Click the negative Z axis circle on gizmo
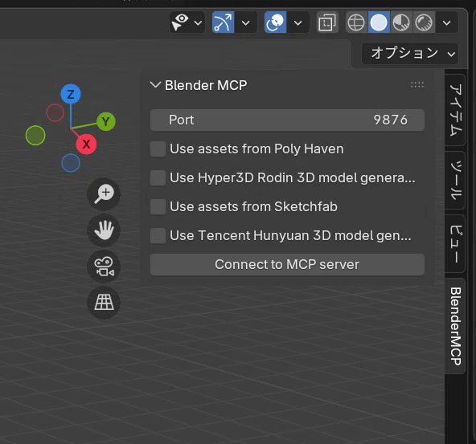The height and width of the screenshot is (444, 476). tap(71, 163)
